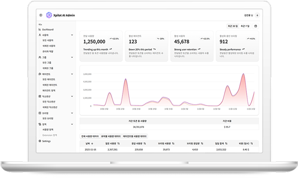Click the Settings gear icon in sidebar
Image resolution: width=298 pixels, height=180 pixels.
[40, 141]
